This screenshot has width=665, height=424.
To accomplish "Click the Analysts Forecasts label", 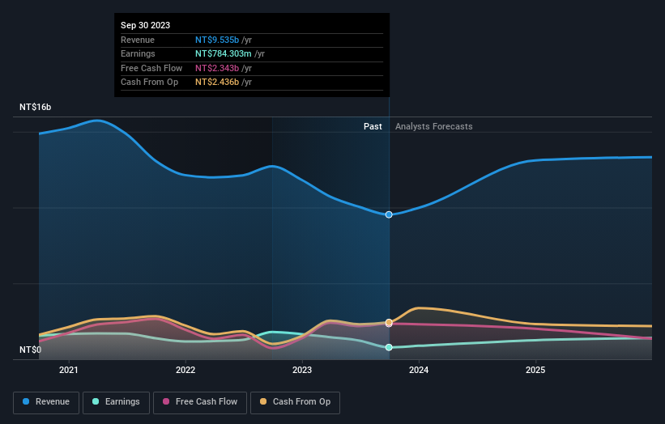I will (x=434, y=127).
